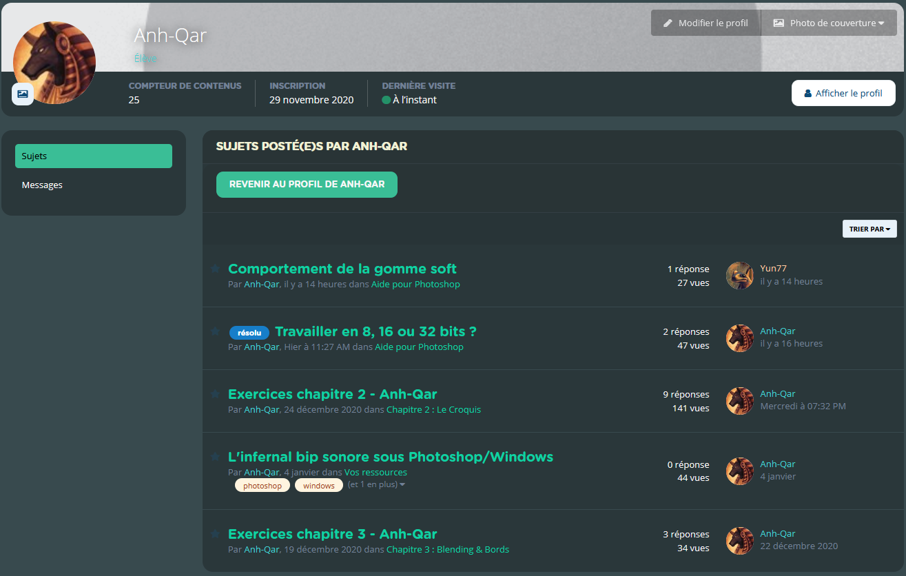
Task: Open topic Travailler en 8, 16 ou 32 bits
Action: coord(375,331)
